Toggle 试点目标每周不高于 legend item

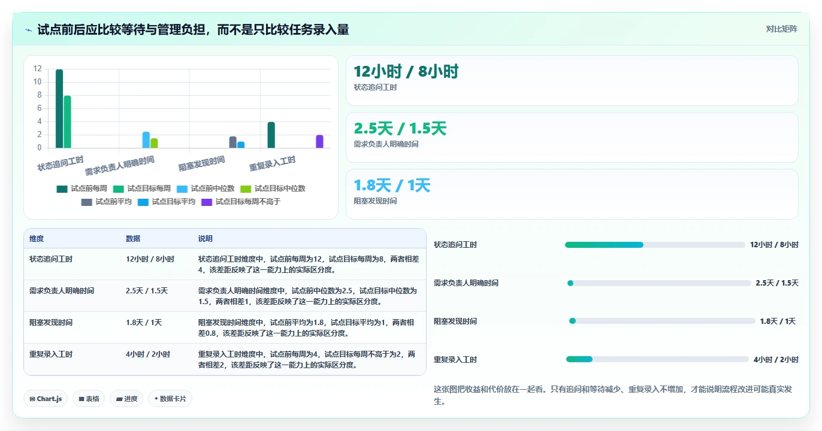pos(241,202)
